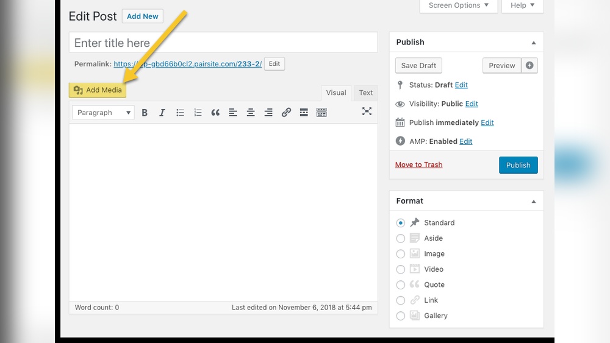Viewport: 610px width, 343px height.
Task: Select the Image post format
Action: tap(400, 253)
